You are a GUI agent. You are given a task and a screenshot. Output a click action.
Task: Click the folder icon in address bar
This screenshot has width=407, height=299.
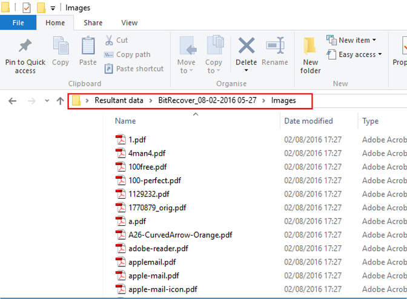[76, 100]
